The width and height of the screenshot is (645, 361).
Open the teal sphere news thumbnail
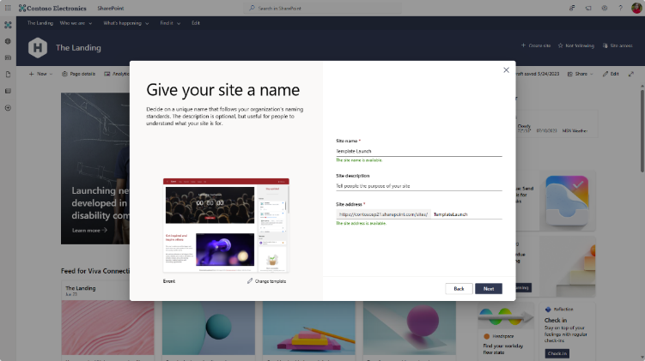point(209,328)
